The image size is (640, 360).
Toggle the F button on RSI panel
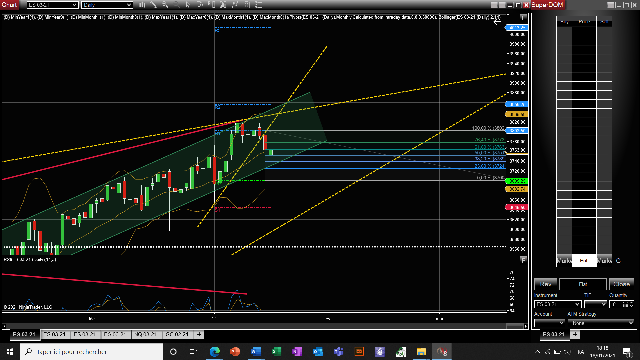[523, 261]
